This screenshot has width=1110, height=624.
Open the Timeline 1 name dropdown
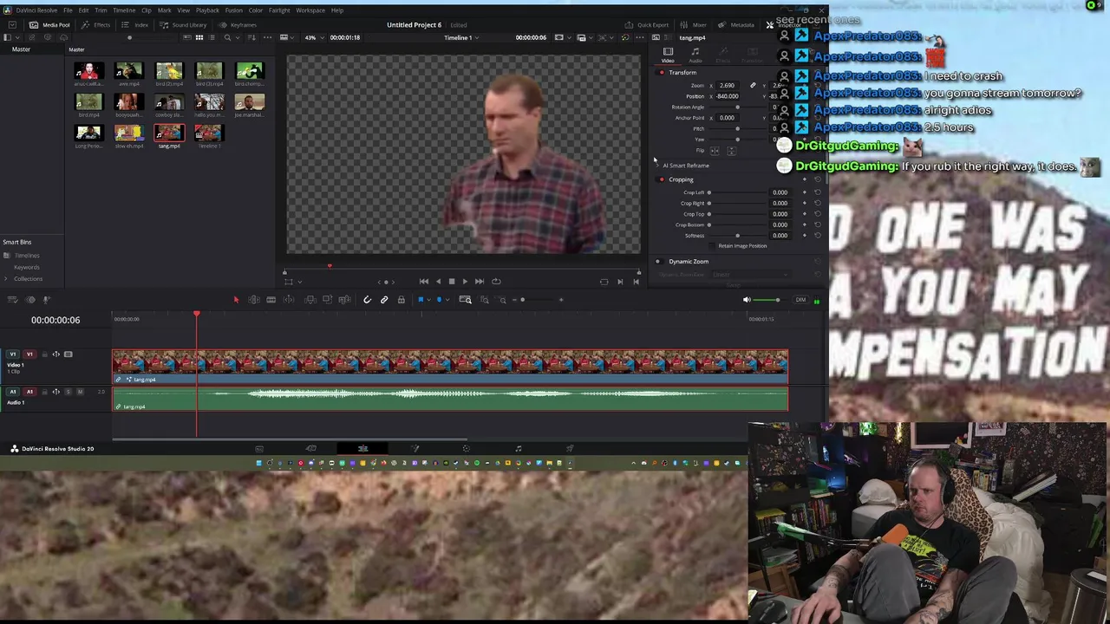[460, 38]
